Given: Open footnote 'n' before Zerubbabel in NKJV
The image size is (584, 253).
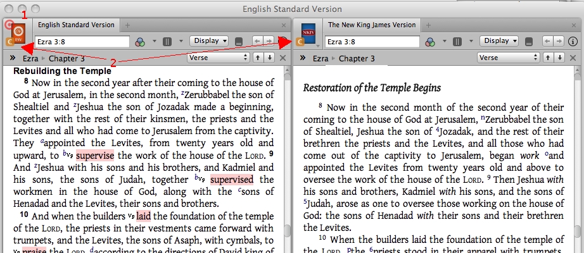Looking at the screenshot, I should tap(483, 118).
